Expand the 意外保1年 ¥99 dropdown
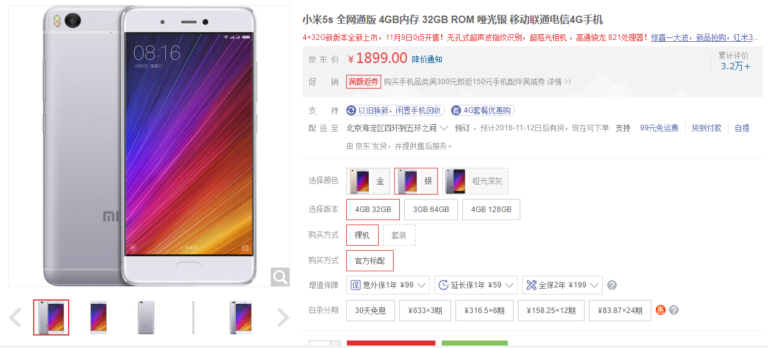Viewport: 768px width, 348px height. (388, 285)
